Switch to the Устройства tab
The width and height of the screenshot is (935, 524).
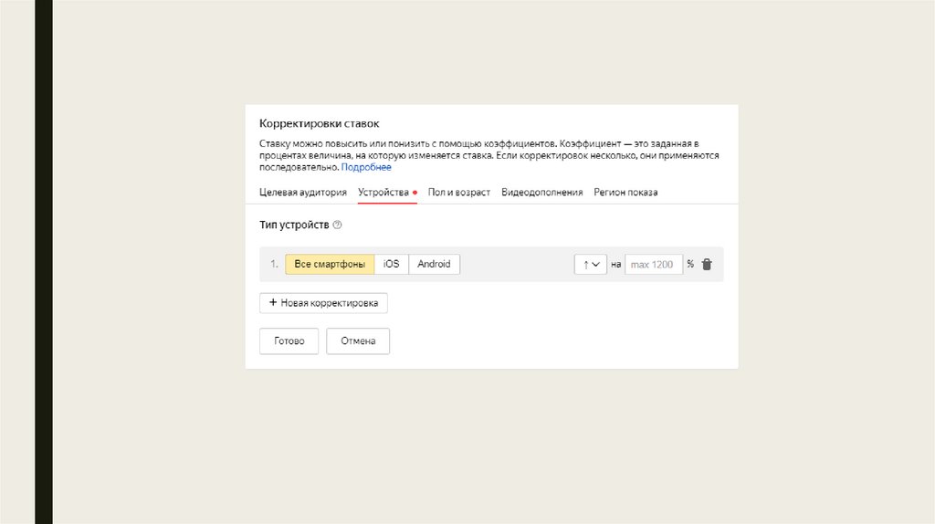(x=383, y=193)
